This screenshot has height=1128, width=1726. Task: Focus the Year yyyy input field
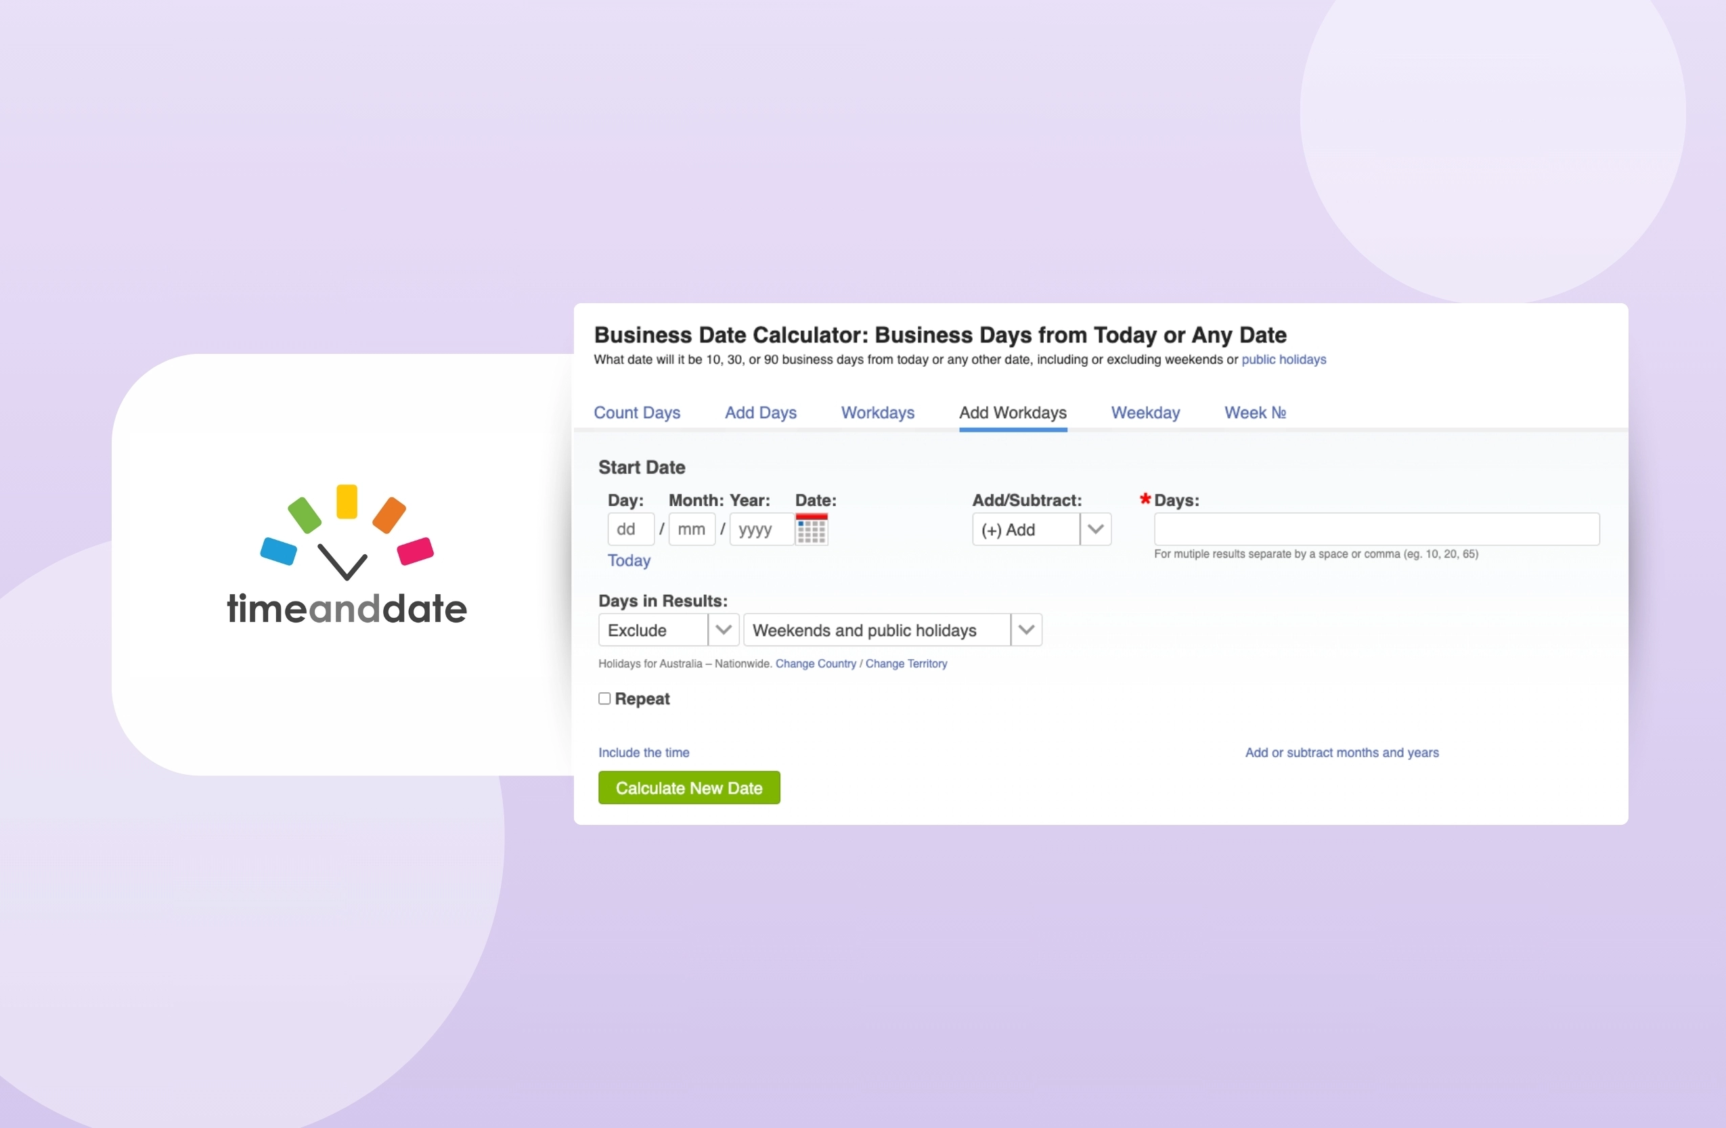(761, 529)
